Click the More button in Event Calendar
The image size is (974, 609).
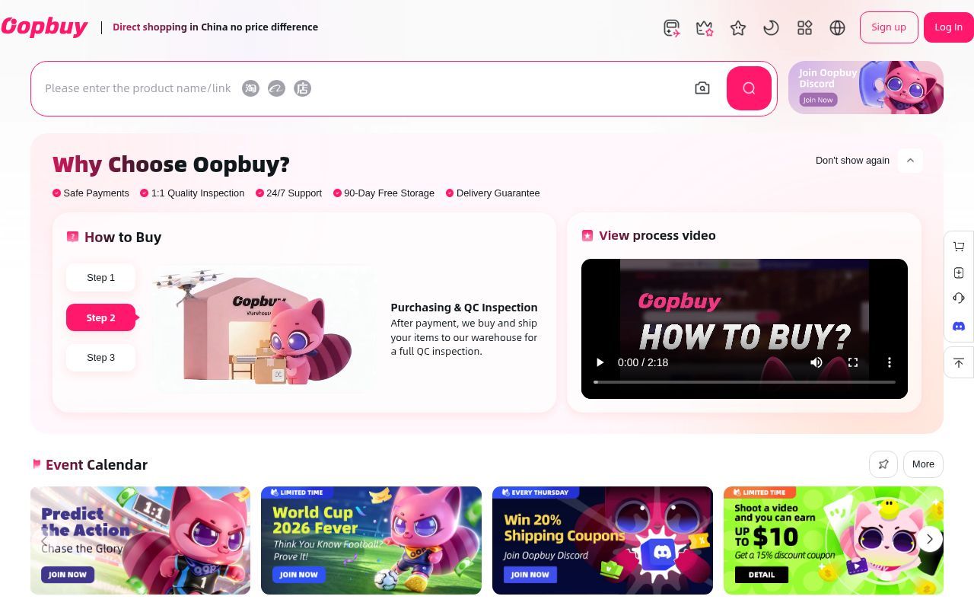(x=923, y=464)
